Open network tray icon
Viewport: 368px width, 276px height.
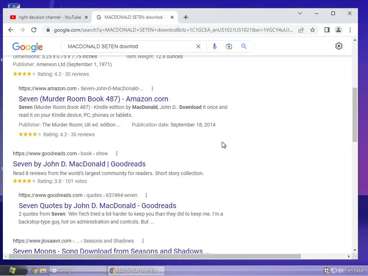(x=334, y=271)
